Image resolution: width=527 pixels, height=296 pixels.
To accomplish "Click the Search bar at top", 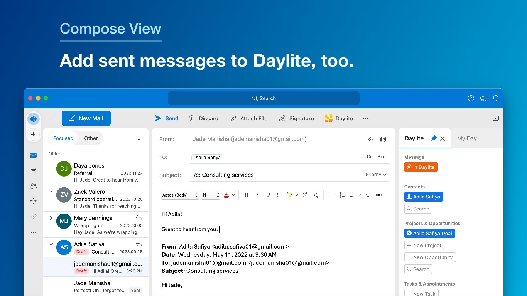I will click(263, 98).
